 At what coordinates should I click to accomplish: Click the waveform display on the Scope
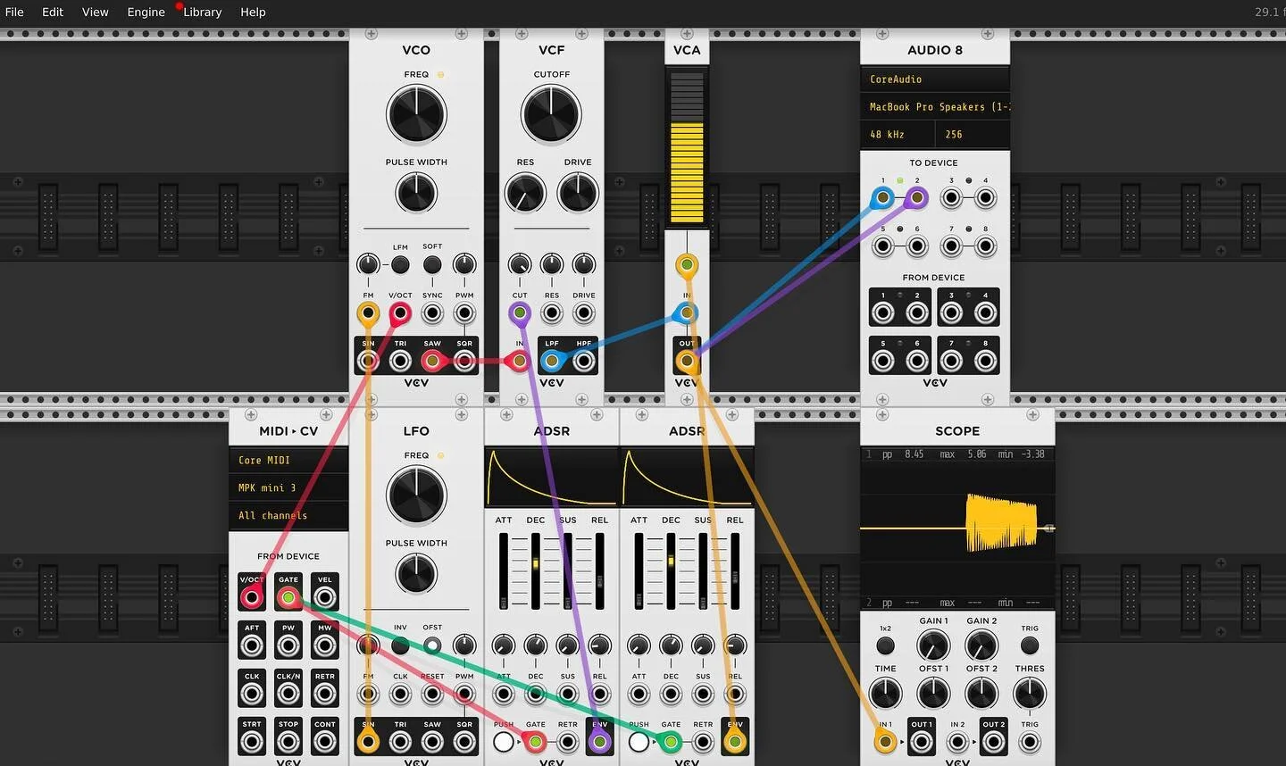coord(957,525)
